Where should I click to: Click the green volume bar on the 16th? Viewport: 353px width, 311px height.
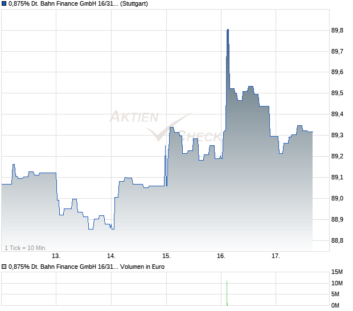(x=227, y=293)
